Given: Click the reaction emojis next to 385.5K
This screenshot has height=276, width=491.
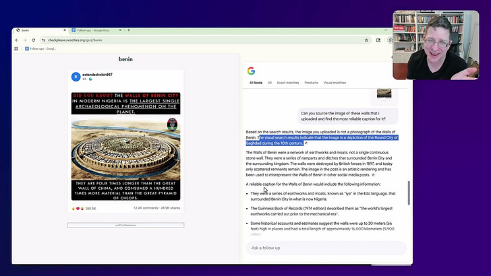Looking at the screenshot, I should [78, 209].
